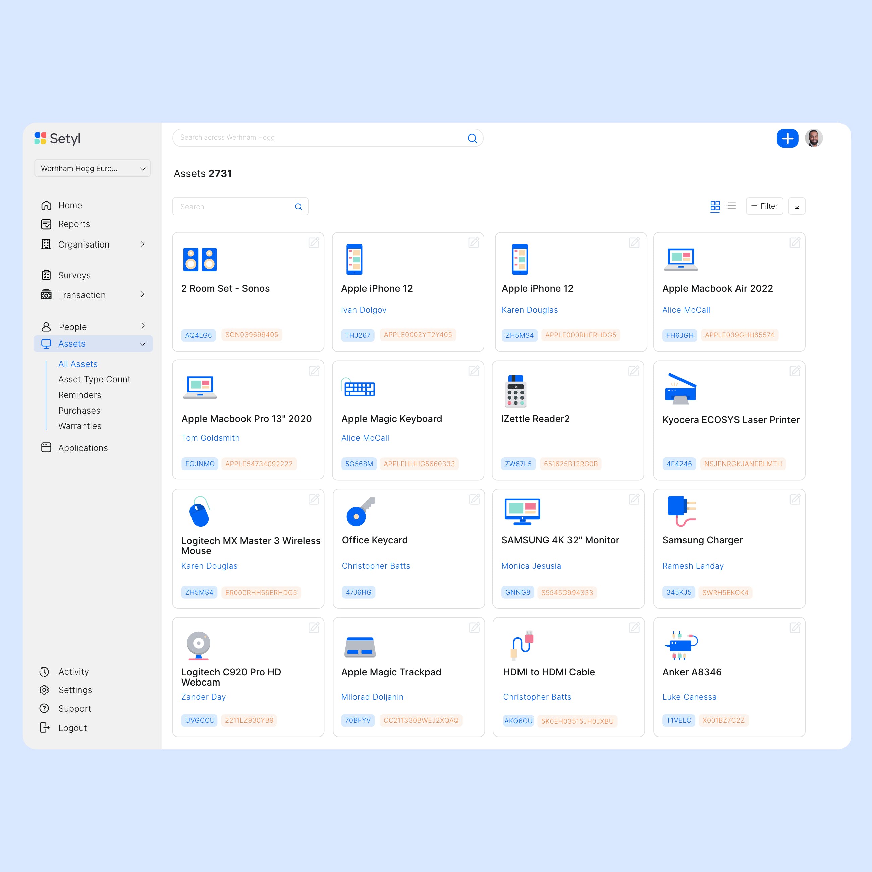Screen dimensions: 872x872
Task: Click the Setyl logo
Action: point(58,138)
